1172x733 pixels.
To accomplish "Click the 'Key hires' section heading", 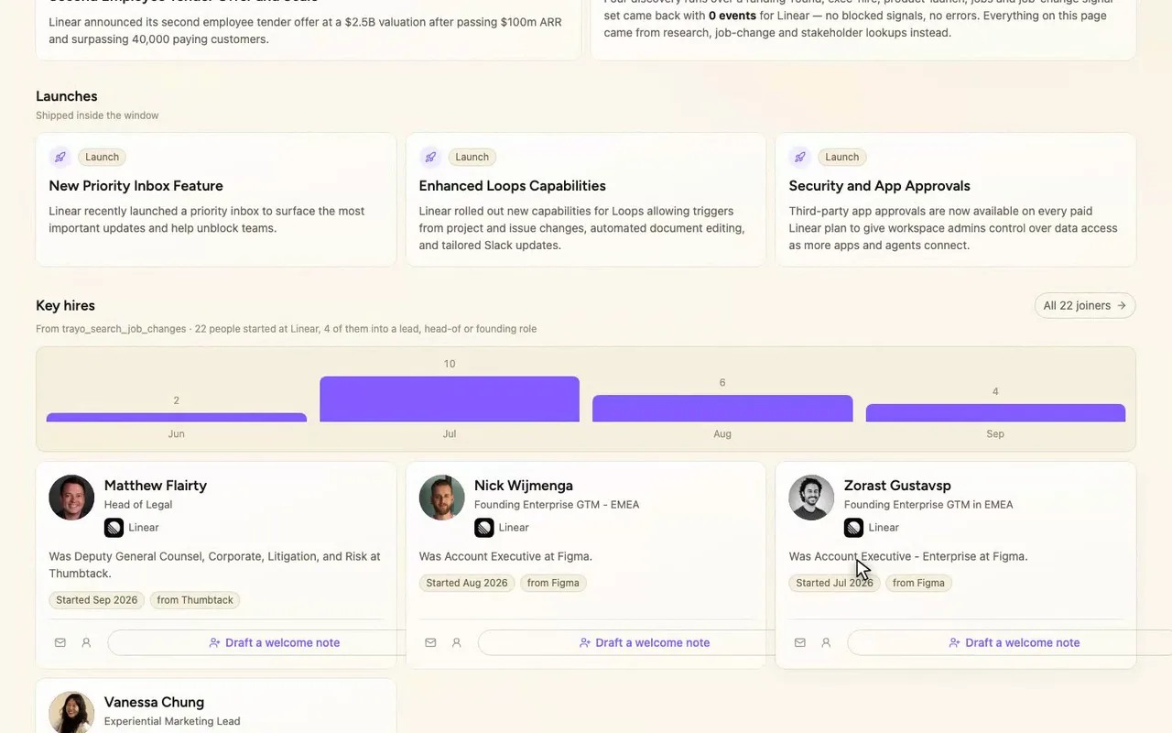I will tap(65, 306).
